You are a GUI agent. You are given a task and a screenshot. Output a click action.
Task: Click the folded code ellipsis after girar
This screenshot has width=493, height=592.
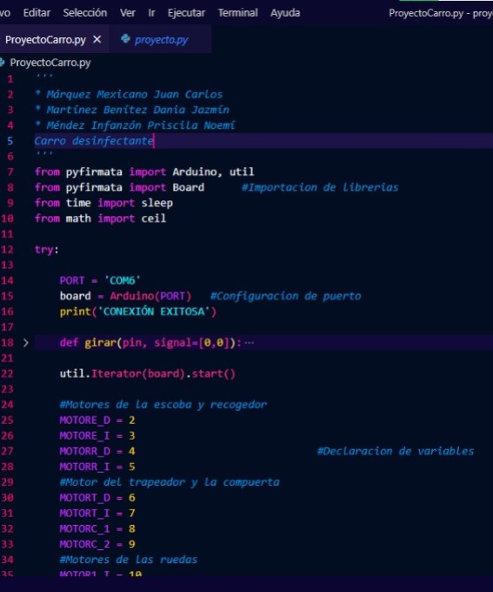(250, 343)
